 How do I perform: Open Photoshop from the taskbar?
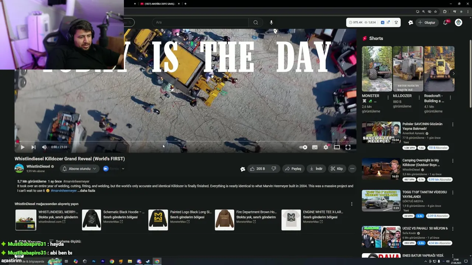point(94,261)
